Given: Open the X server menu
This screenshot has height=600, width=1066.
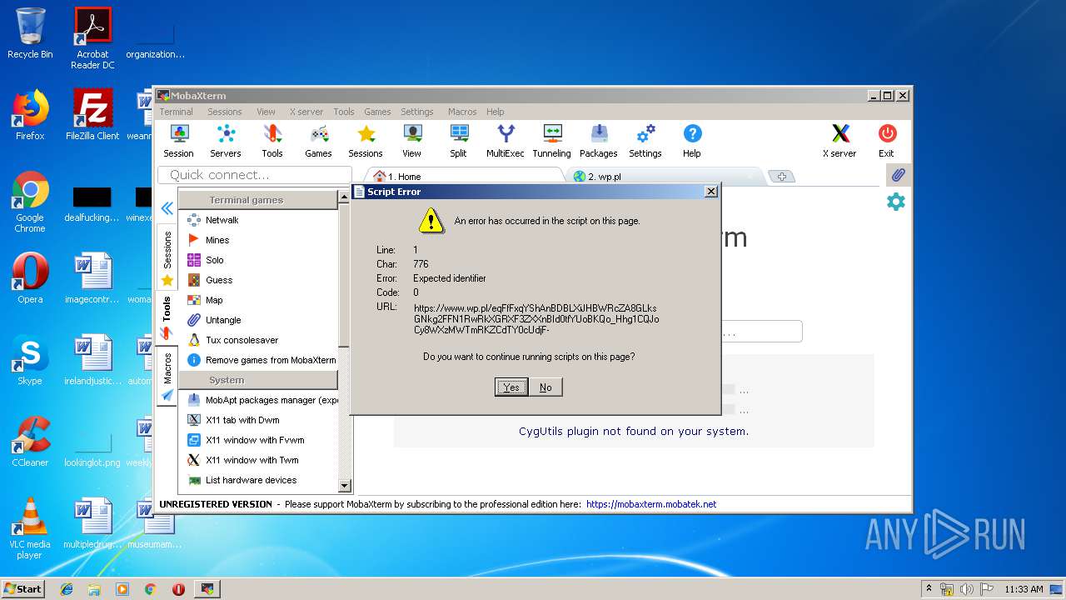Looking at the screenshot, I should pyautogui.click(x=306, y=112).
